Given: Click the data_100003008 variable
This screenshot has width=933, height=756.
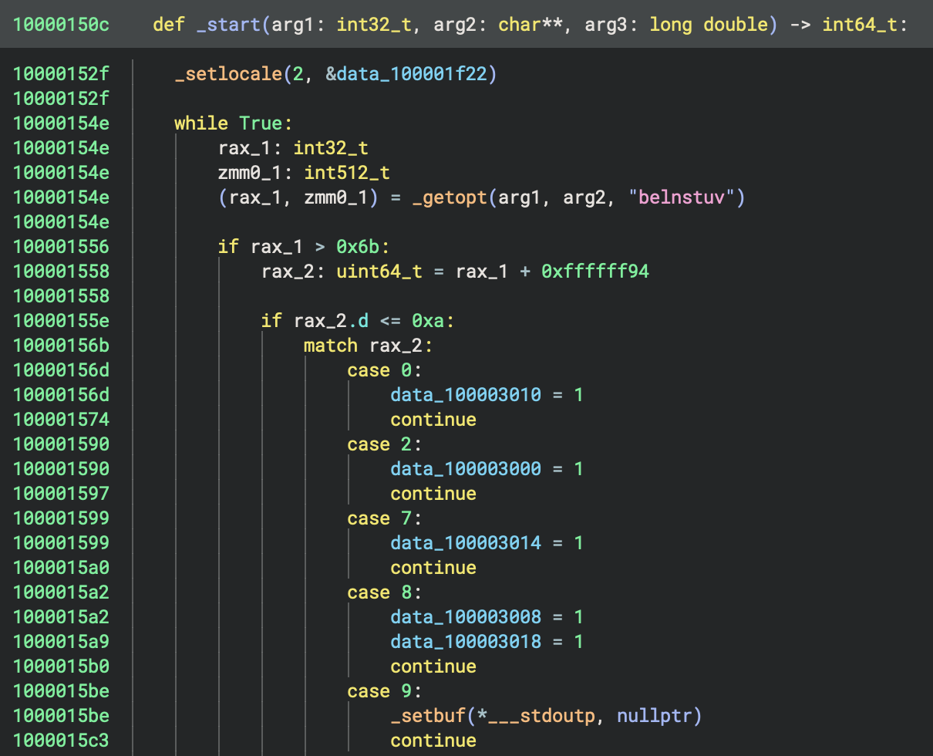Looking at the screenshot, I should pos(466,617).
